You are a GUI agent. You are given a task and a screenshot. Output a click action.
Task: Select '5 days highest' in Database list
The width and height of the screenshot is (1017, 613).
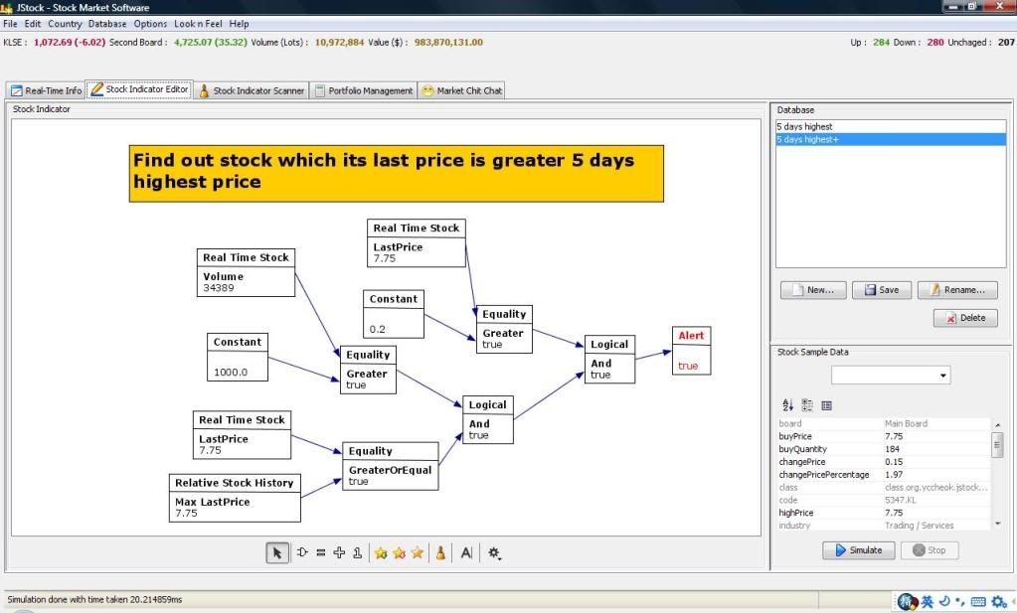(x=891, y=127)
